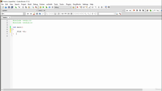Open the View menu
The image size is (162, 91).
(11, 4)
